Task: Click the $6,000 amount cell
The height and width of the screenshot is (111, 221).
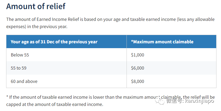Action: pyautogui.click(x=171, y=68)
